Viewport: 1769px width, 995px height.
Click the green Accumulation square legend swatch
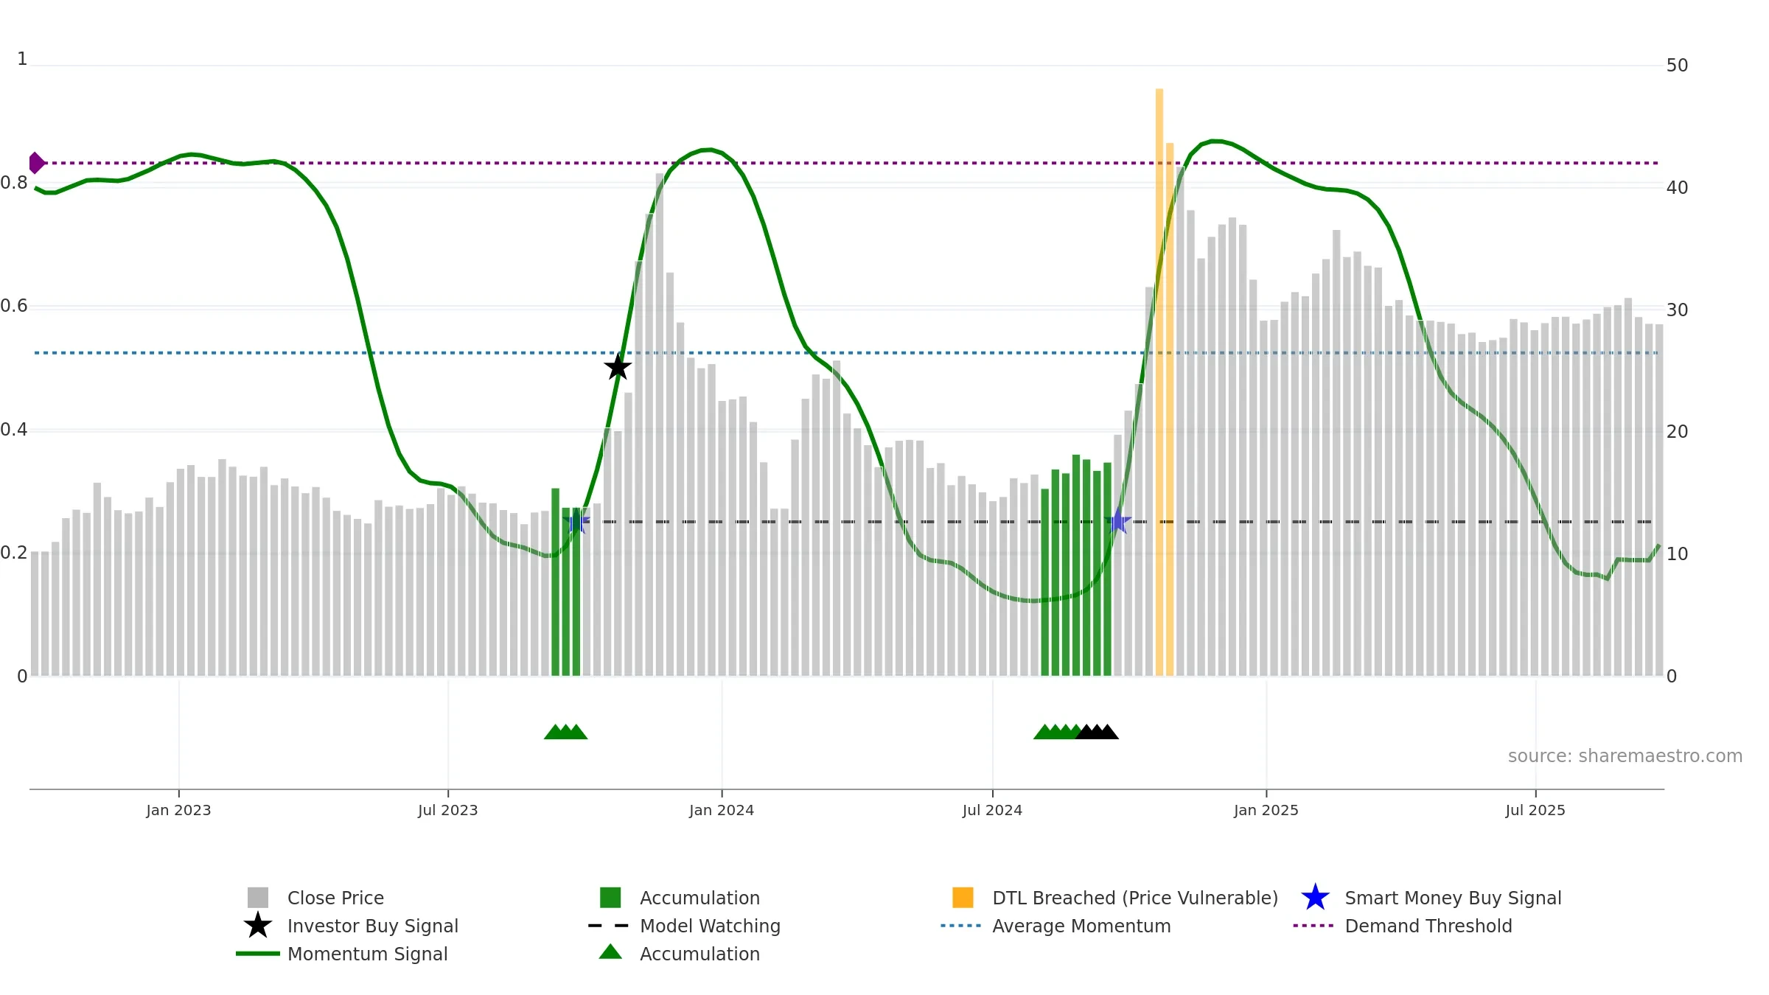click(x=610, y=898)
